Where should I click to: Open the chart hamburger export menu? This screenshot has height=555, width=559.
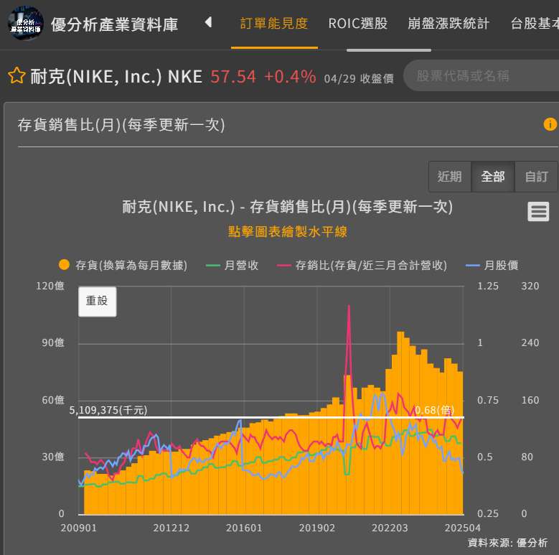(538, 212)
